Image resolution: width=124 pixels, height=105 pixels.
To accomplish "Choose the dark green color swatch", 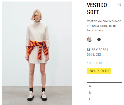I will [x=99, y=40].
